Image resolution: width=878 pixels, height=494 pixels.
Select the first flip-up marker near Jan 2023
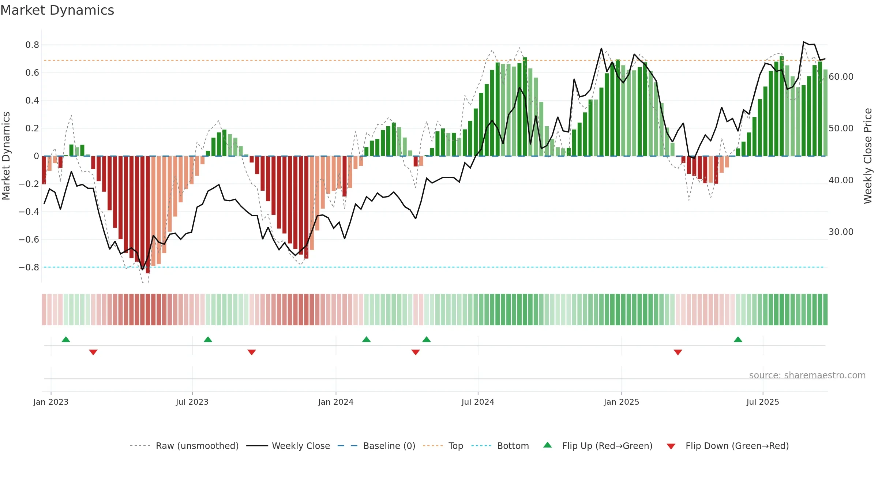pyautogui.click(x=66, y=339)
